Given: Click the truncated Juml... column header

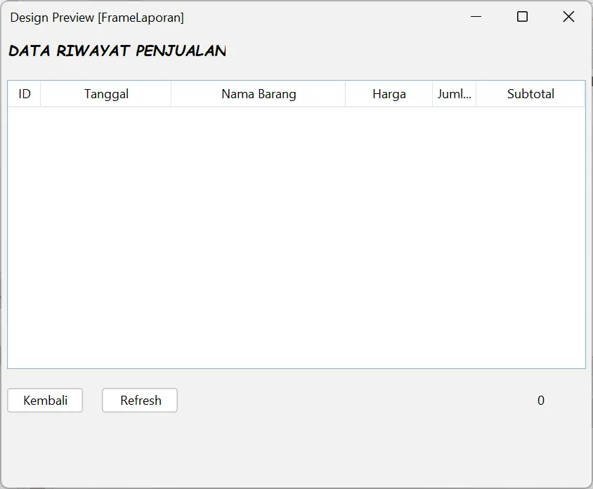Looking at the screenshot, I should [x=454, y=94].
